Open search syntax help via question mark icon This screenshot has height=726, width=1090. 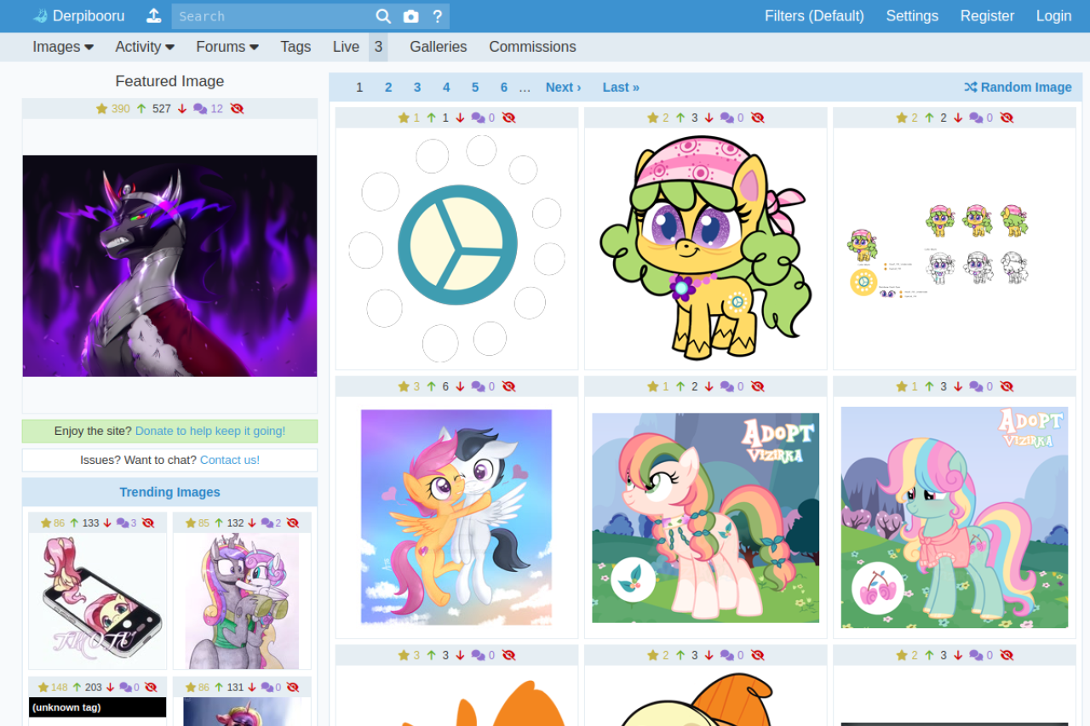437,15
